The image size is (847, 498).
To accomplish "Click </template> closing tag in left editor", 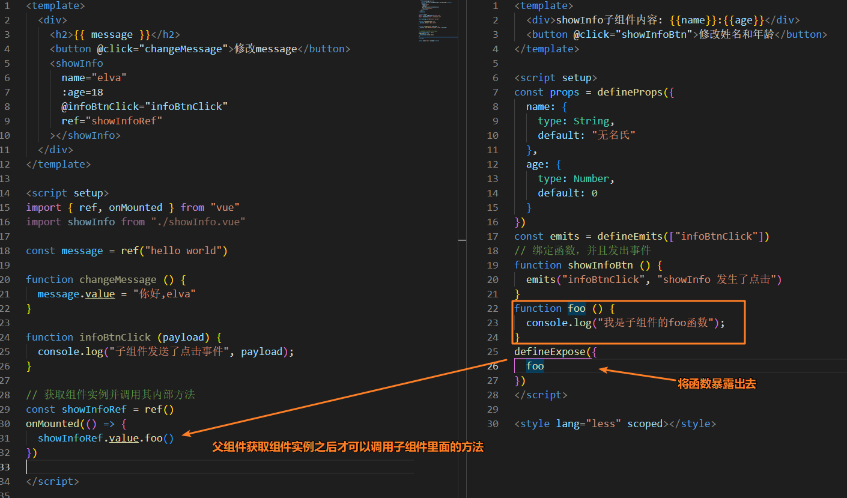I will click(x=58, y=164).
